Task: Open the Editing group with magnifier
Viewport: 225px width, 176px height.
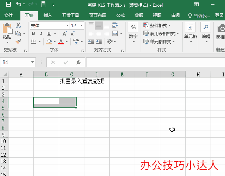Action: coord(206,32)
